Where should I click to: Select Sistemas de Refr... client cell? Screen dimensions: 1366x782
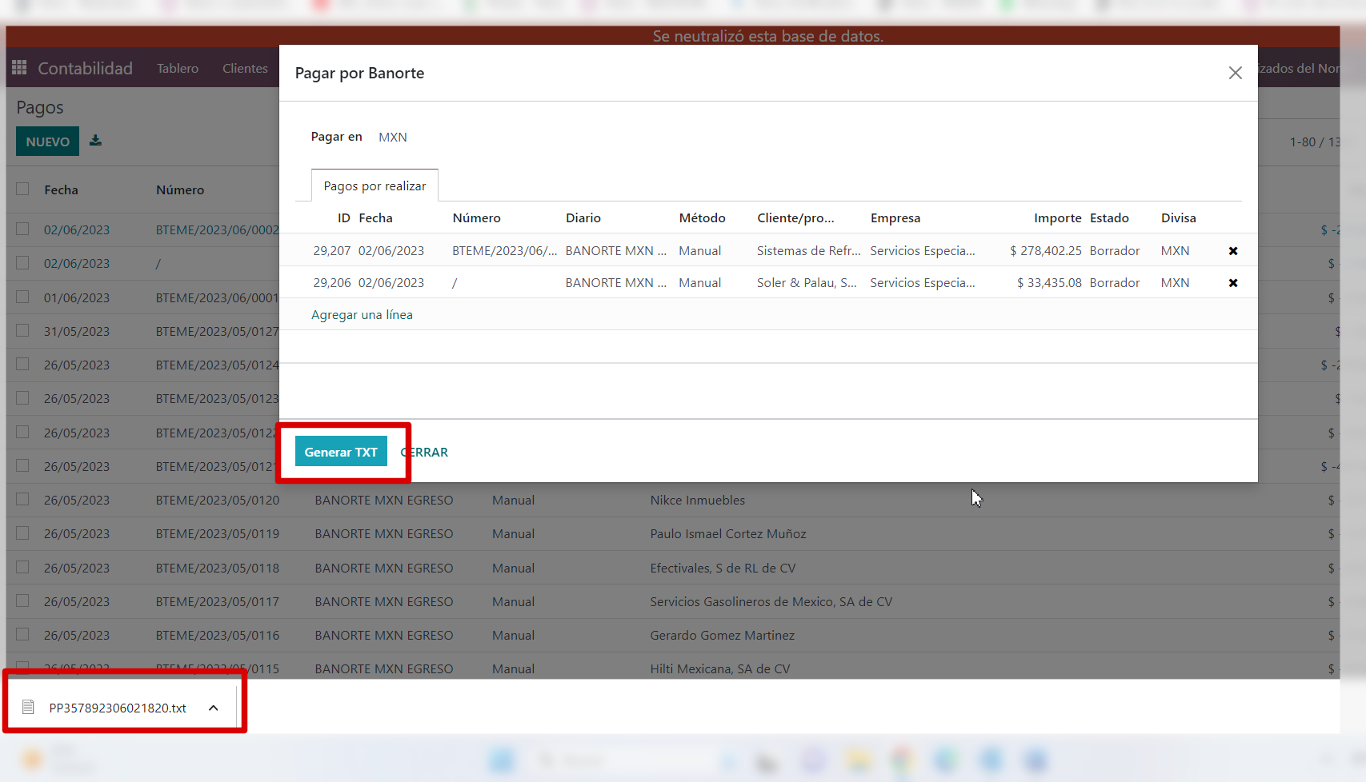(808, 251)
